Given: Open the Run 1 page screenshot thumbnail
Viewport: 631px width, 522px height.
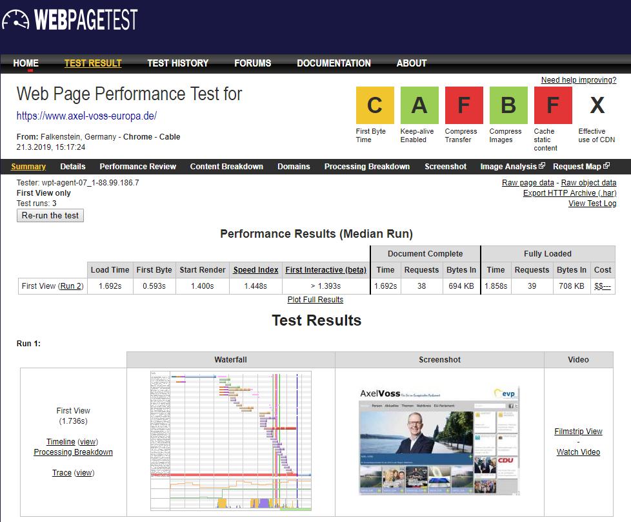Looking at the screenshot, I should coord(439,441).
